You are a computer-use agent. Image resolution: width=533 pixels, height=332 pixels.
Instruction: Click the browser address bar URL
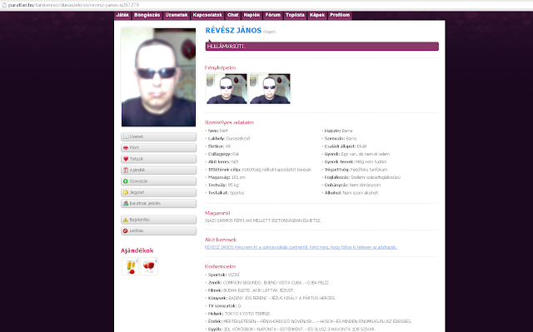tap(73, 5)
